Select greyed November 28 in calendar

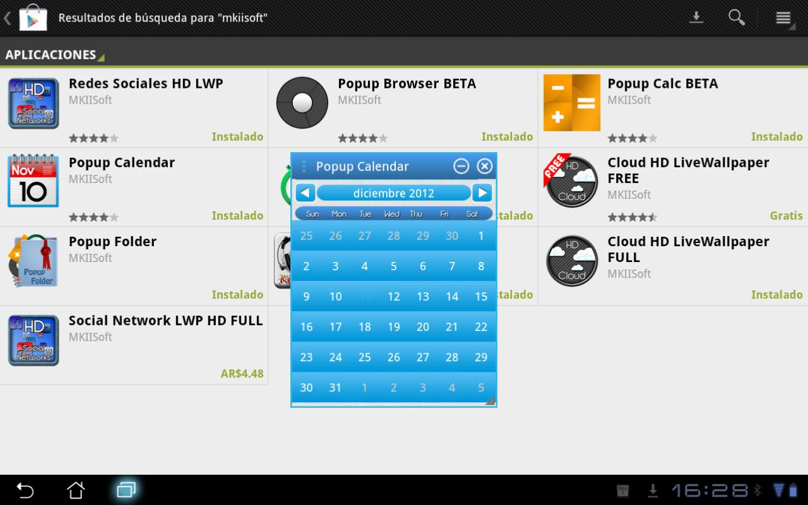pos(394,235)
